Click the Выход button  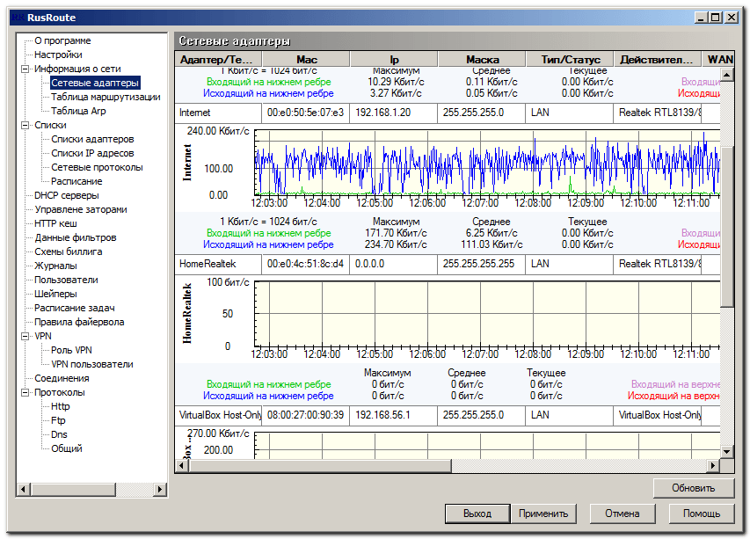click(x=477, y=514)
